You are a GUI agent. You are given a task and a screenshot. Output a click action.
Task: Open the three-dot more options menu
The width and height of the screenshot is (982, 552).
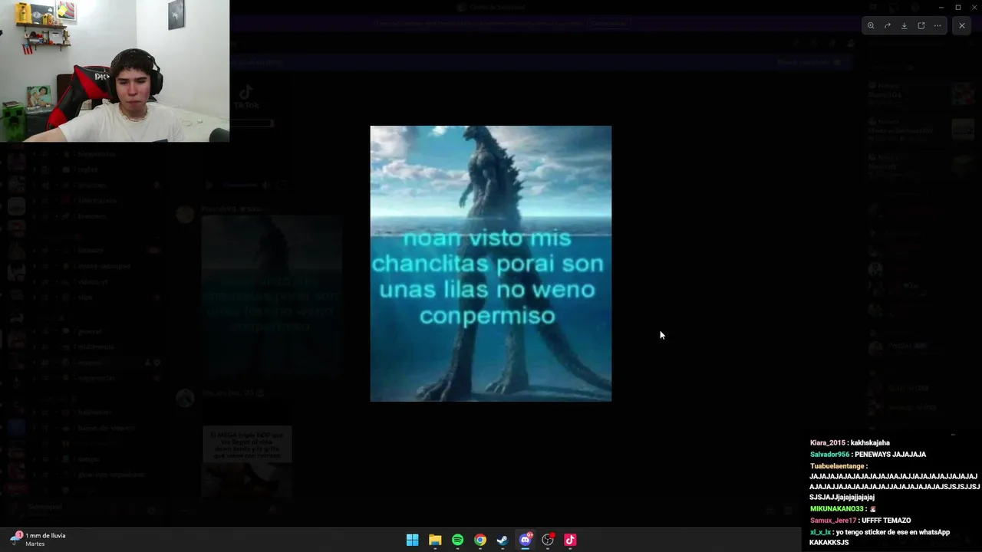tap(938, 25)
